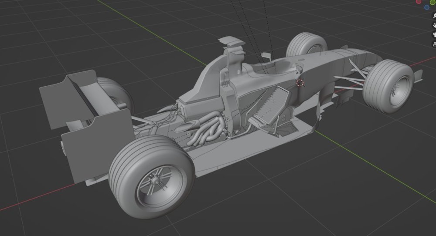Click the 3D cursor on the car body
Viewport: 436px width, 236px height.
point(300,83)
